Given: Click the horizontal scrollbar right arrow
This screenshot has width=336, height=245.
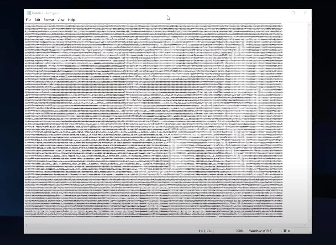Looking at the screenshot, I should coord(305,225).
